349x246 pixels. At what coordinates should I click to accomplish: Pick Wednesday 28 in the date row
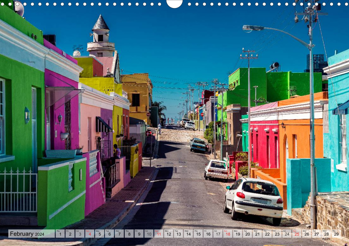(327, 234)
